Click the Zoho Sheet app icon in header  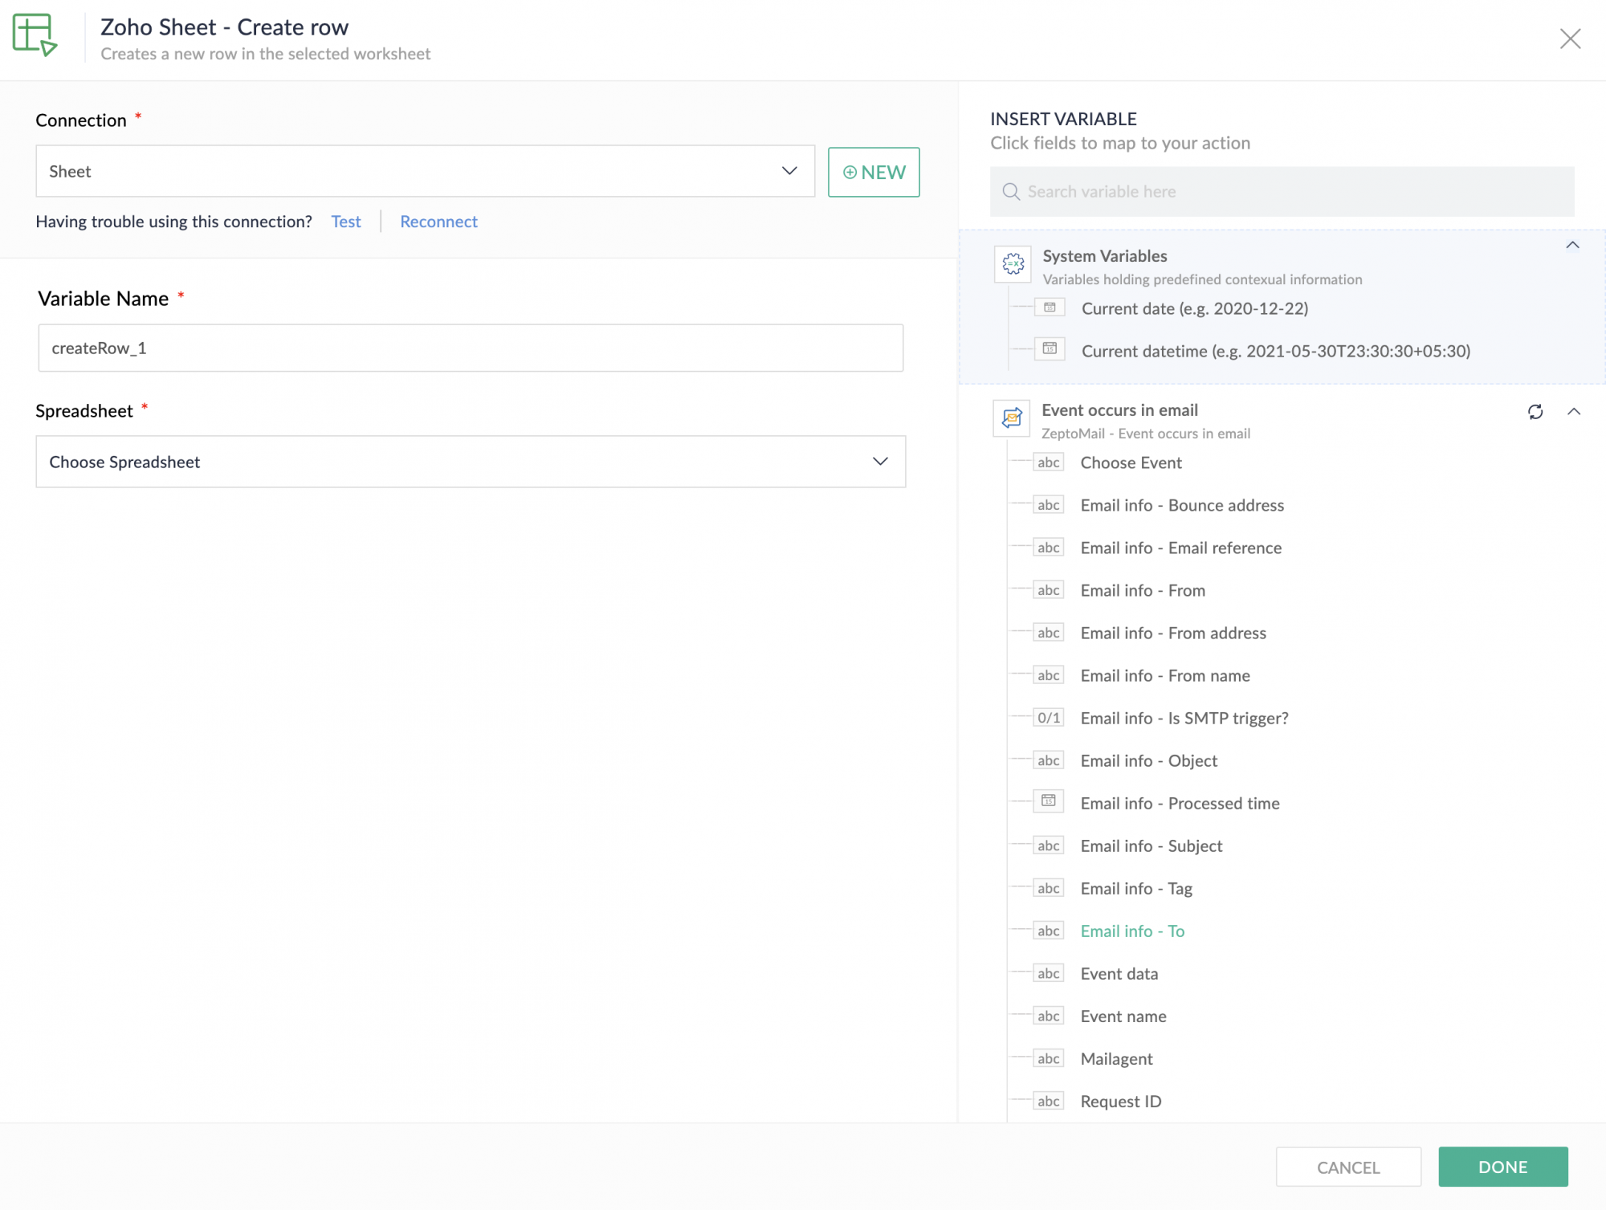(x=35, y=35)
